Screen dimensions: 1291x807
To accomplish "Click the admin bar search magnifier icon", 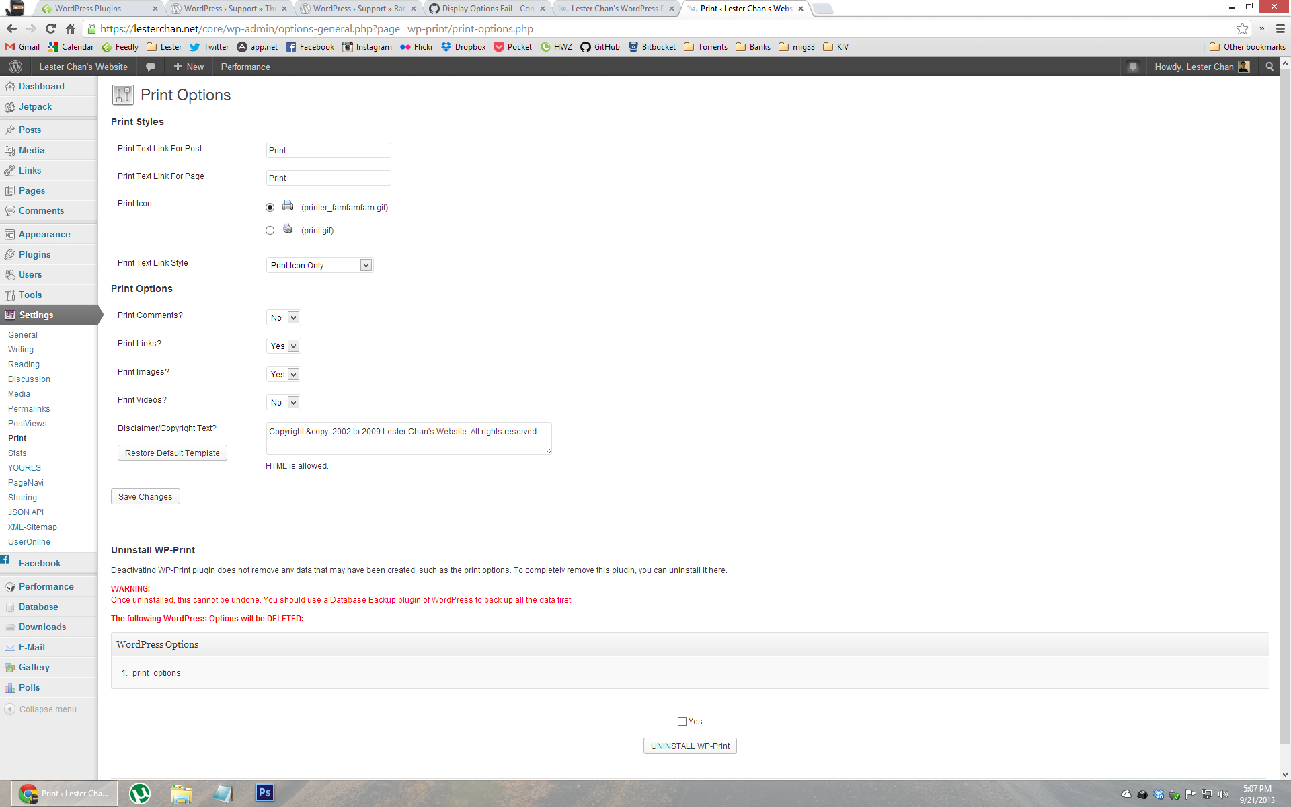I will [1269, 67].
